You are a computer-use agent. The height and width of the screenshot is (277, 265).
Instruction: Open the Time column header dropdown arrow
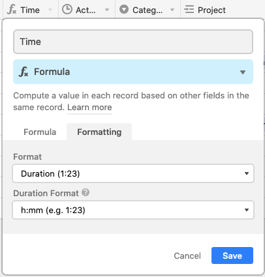click(50, 10)
